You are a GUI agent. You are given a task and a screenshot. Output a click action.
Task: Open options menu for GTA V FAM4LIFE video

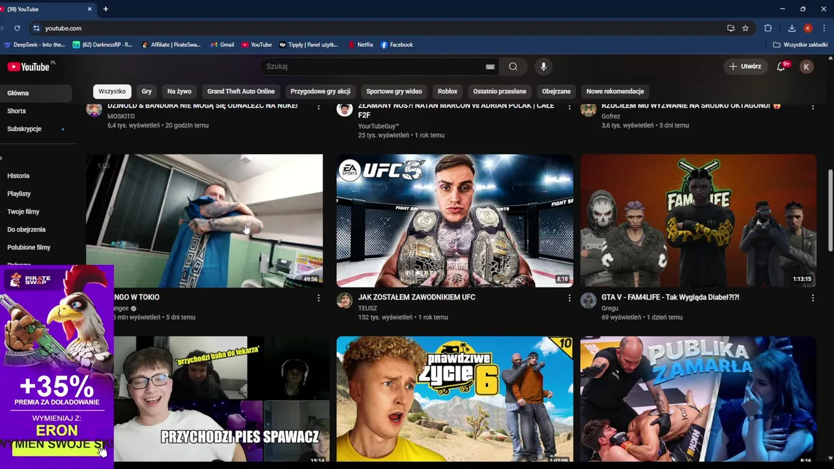pyautogui.click(x=812, y=298)
